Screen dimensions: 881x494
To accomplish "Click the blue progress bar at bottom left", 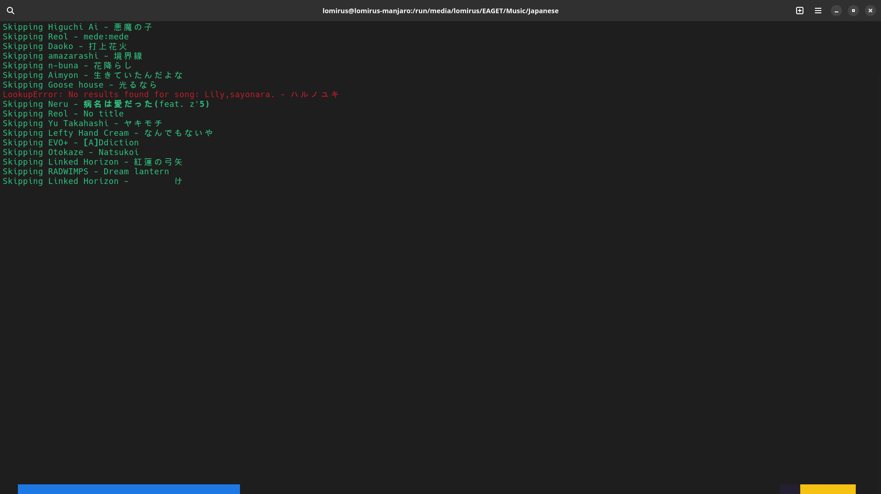I will (128, 489).
